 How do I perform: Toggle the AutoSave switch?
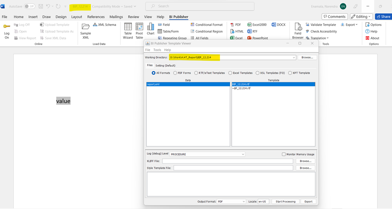click(29, 6)
